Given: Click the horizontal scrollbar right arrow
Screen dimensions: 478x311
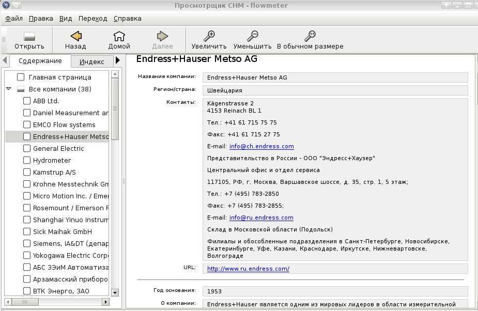Looking at the screenshot, I should [x=105, y=302].
